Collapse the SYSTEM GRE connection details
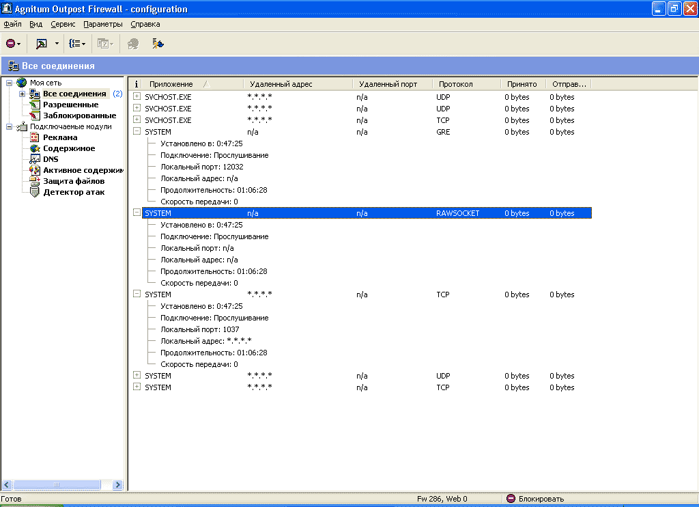699x507 pixels. 137,131
